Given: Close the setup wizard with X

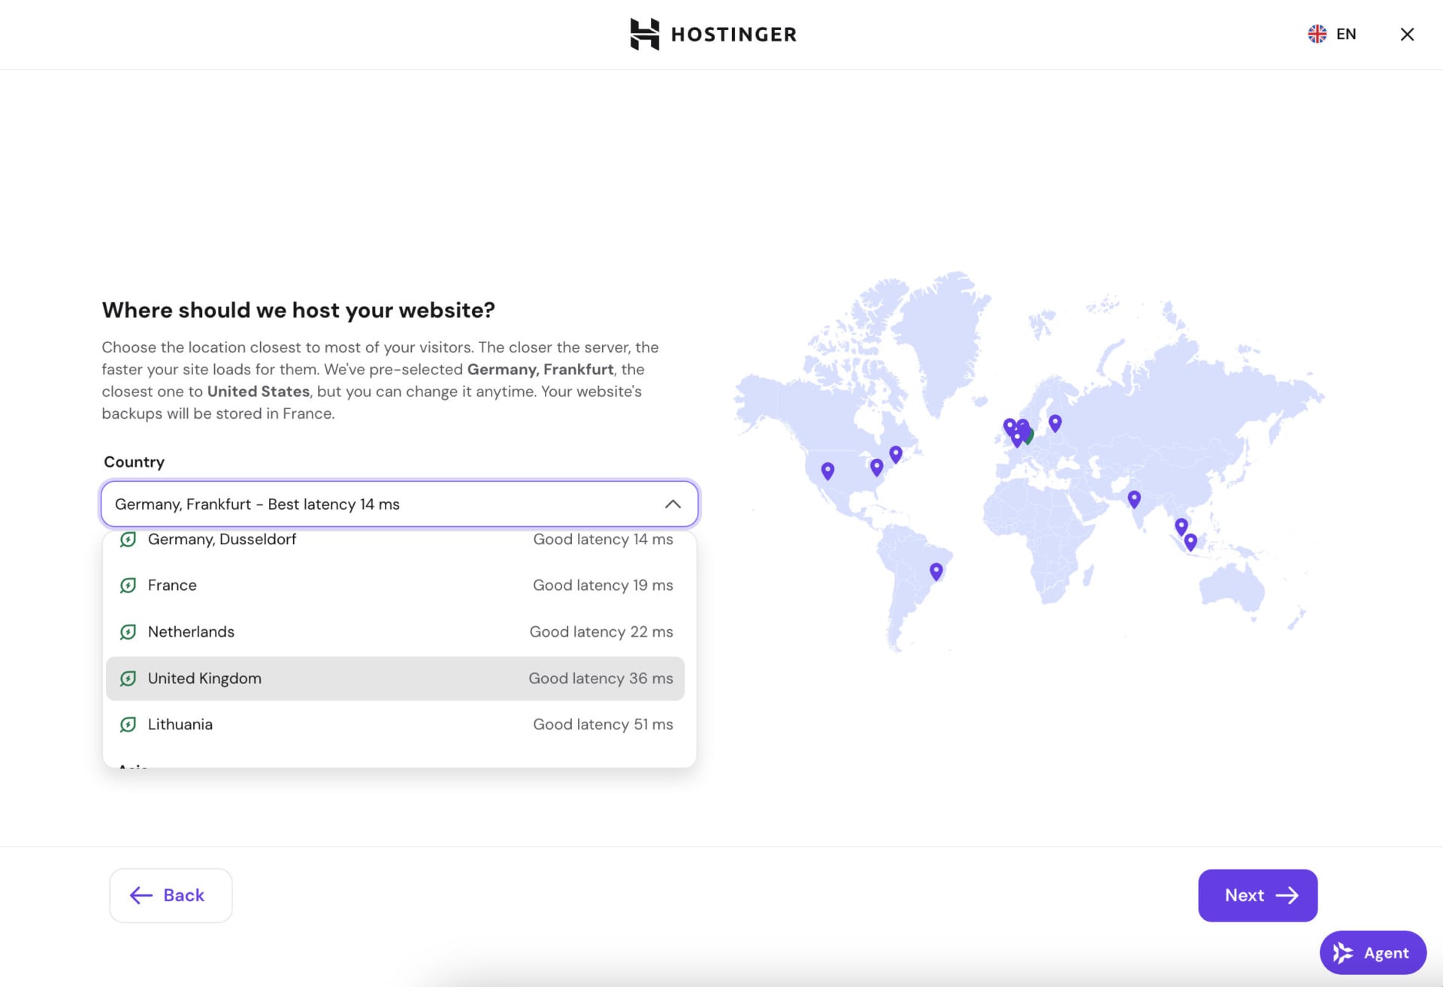Looking at the screenshot, I should 1407,34.
